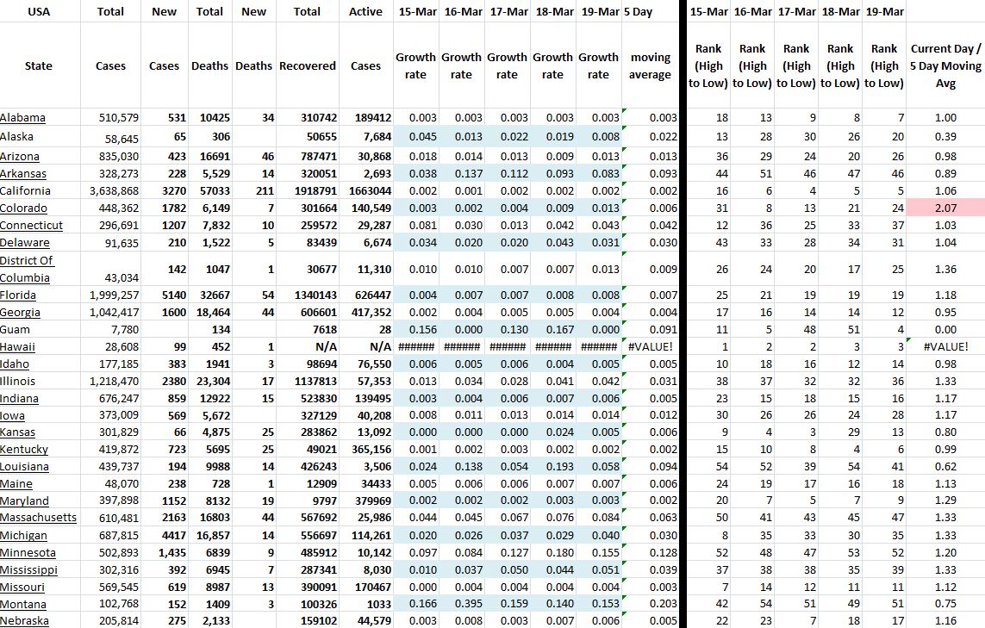Select the USA header cell
This screenshot has width=985, height=628.
(x=39, y=12)
